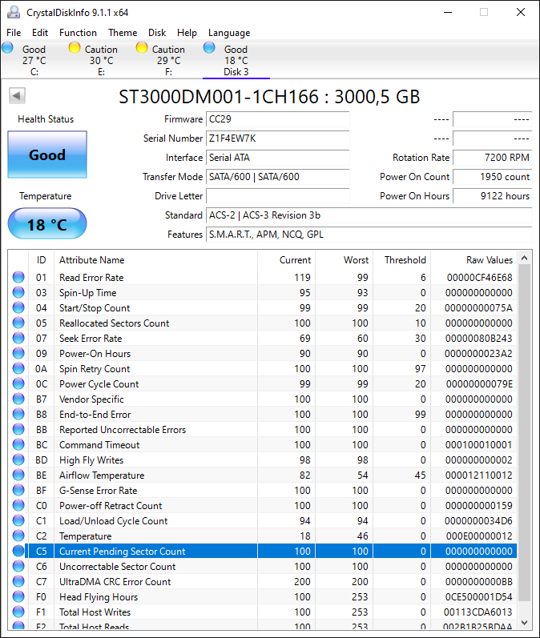Open the Function menu
The width and height of the screenshot is (540, 638).
tap(78, 33)
